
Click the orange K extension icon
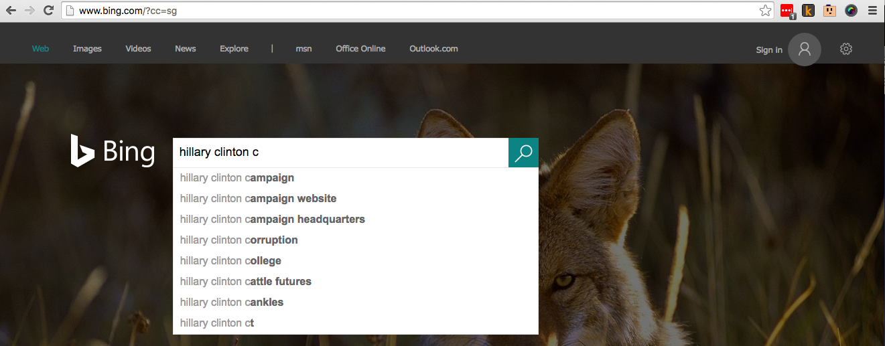coord(809,10)
